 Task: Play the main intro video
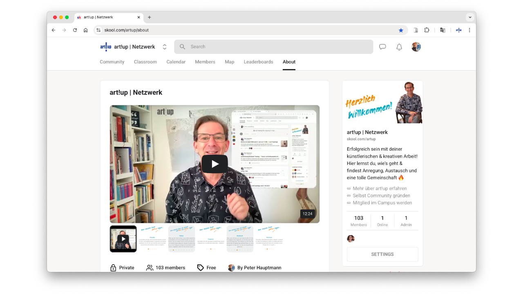point(215,164)
